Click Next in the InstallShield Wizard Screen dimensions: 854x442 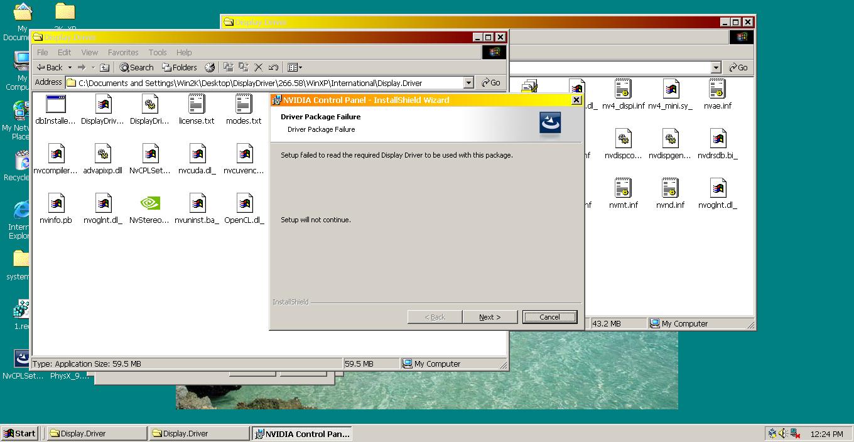(x=490, y=317)
